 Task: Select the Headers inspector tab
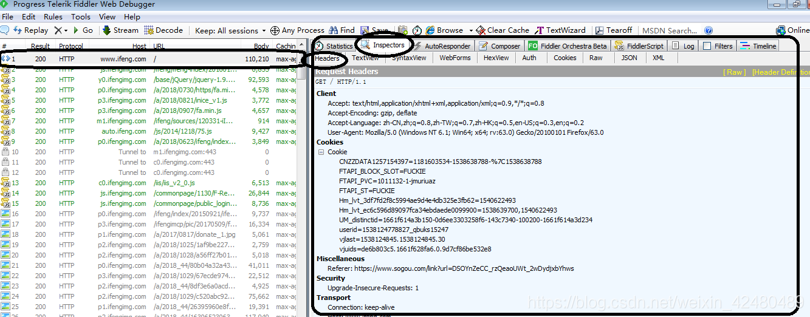[x=327, y=58]
